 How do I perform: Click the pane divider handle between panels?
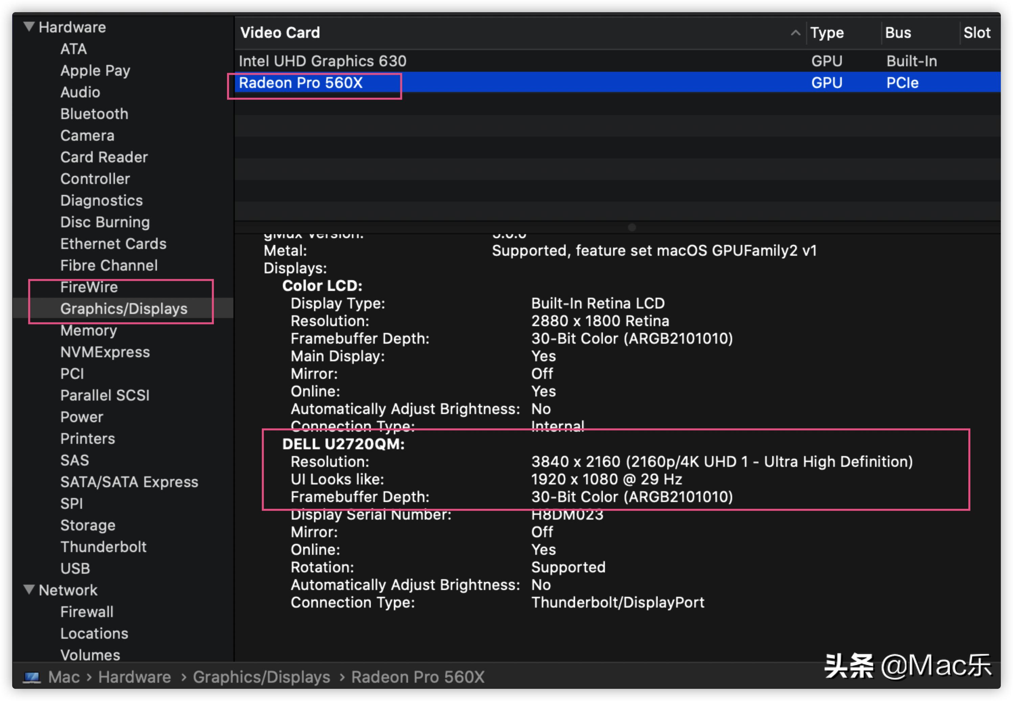631,227
